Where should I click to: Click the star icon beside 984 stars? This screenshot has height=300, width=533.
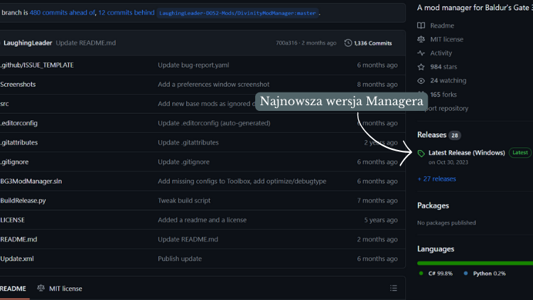[x=421, y=67]
